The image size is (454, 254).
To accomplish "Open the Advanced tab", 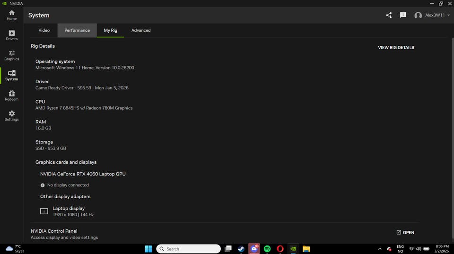I will (141, 30).
